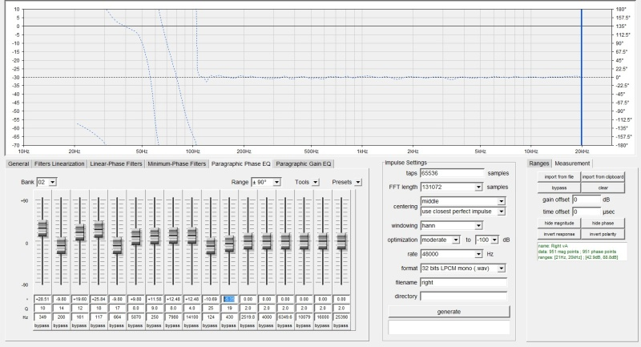Image resolution: width=641 pixels, height=347 pixels.
Task: Click the generate button
Action: click(x=448, y=311)
